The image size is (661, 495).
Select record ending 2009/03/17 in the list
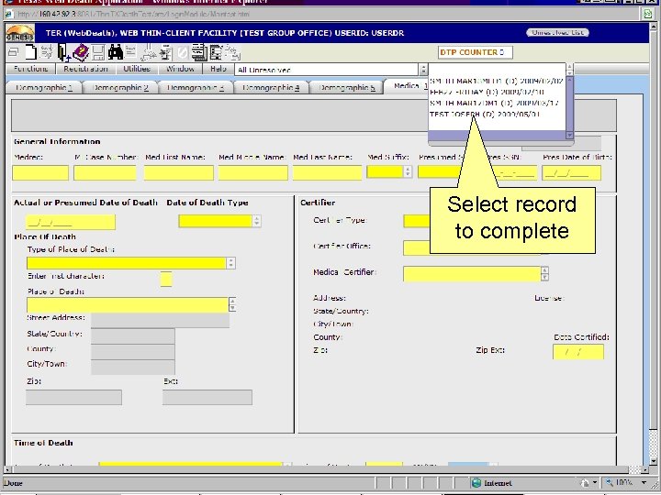(x=494, y=103)
